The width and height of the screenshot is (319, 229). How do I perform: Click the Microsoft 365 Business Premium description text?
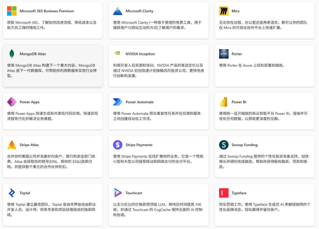click(52, 25)
